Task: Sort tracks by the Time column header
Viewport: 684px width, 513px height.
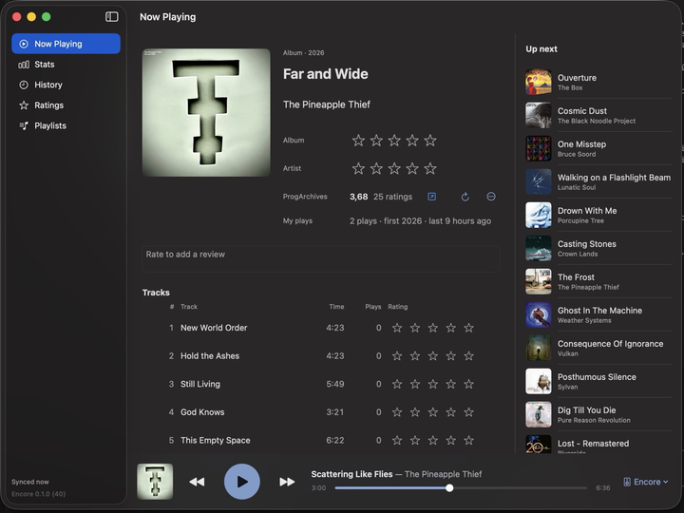Action: pyautogui.click(x=336, y=307)
